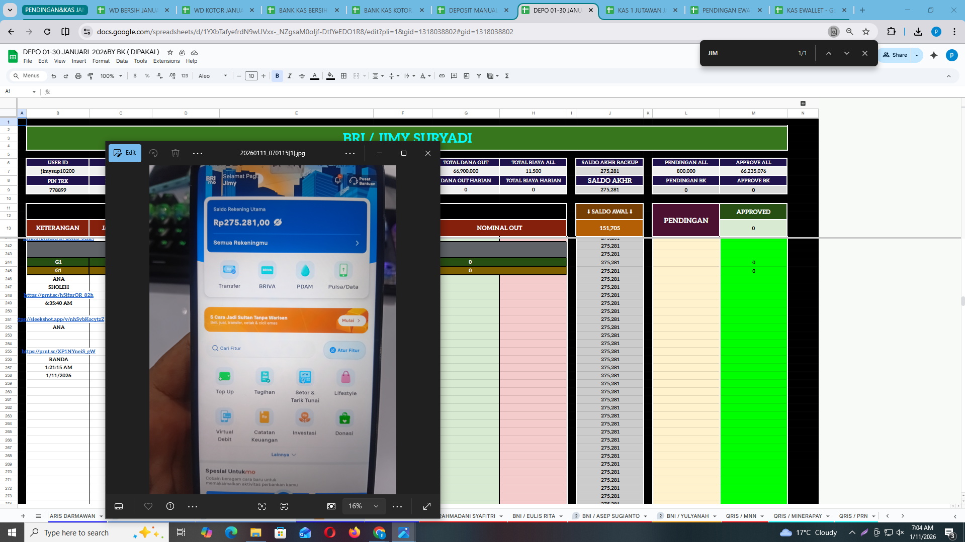Viewport: 965px width, 542px height.
Task: Open horizontal align dropdown
Action: coord(378,76)
